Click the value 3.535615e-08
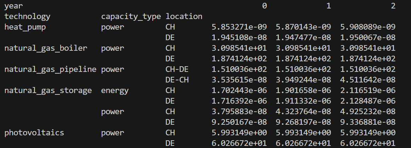411x148 pixels. point(239,80)
